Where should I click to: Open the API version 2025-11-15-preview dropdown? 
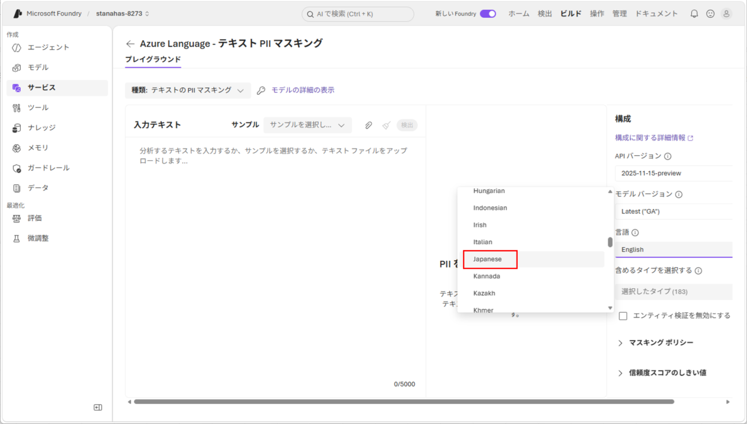click(x=673, y=173)
